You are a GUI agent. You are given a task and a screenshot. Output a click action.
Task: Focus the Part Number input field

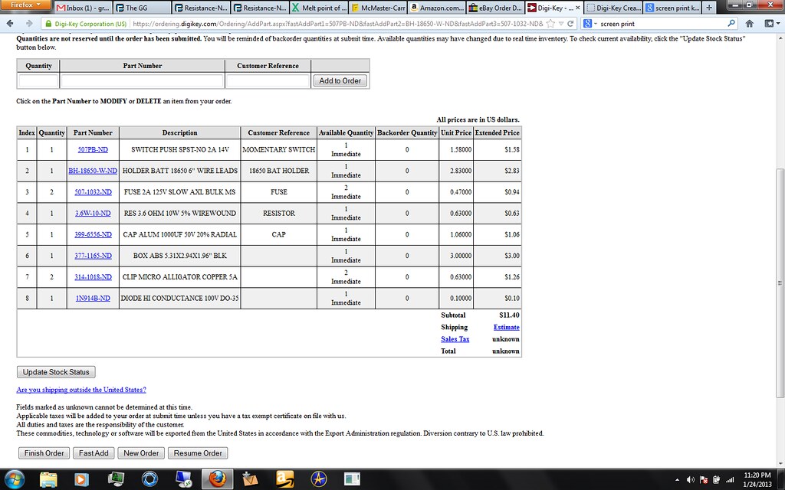142,80
